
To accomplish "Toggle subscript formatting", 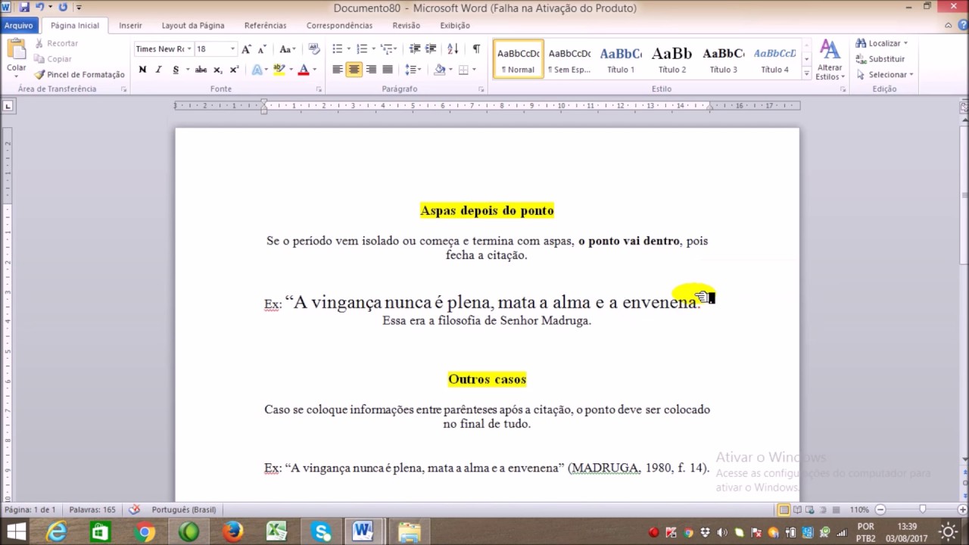I will 217,70.
